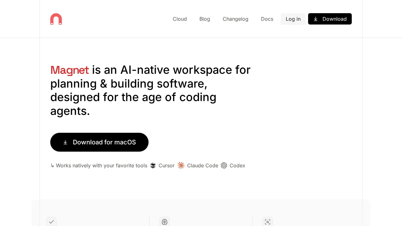Click the red Magnet word in headline
The width and height of the screenshot is (402, 226).
69,70
